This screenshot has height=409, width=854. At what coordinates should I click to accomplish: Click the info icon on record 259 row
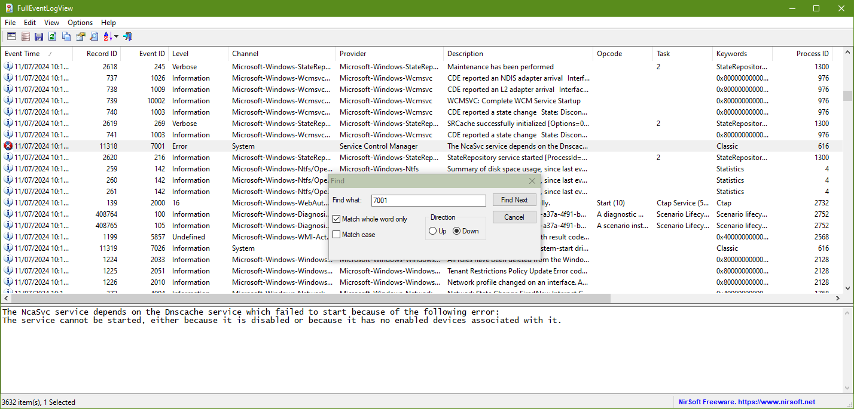(x=8, y=169)
